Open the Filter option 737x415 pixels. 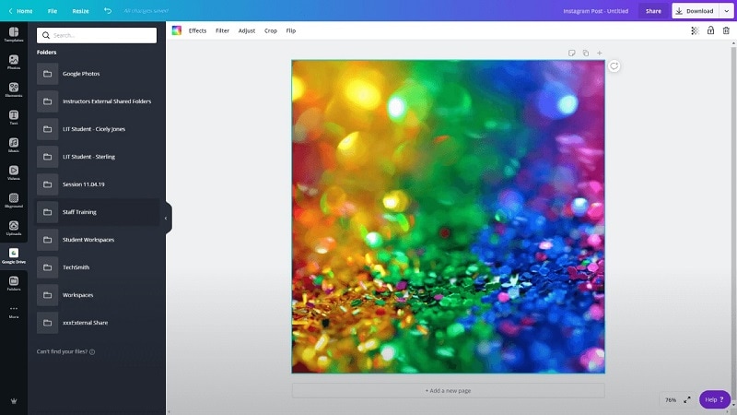(222, 30)
